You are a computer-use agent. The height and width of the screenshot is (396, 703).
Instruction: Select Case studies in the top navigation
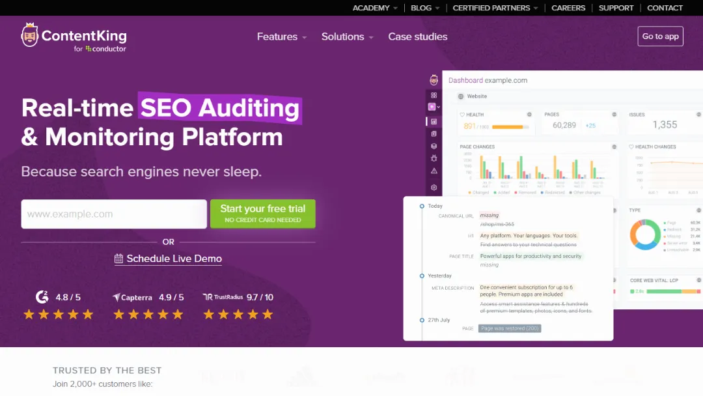coord(417,37)
